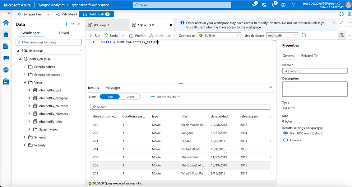The image size is (352, 187).
Task: Open the Home hub icon
Action: click(x=6, y=23)
